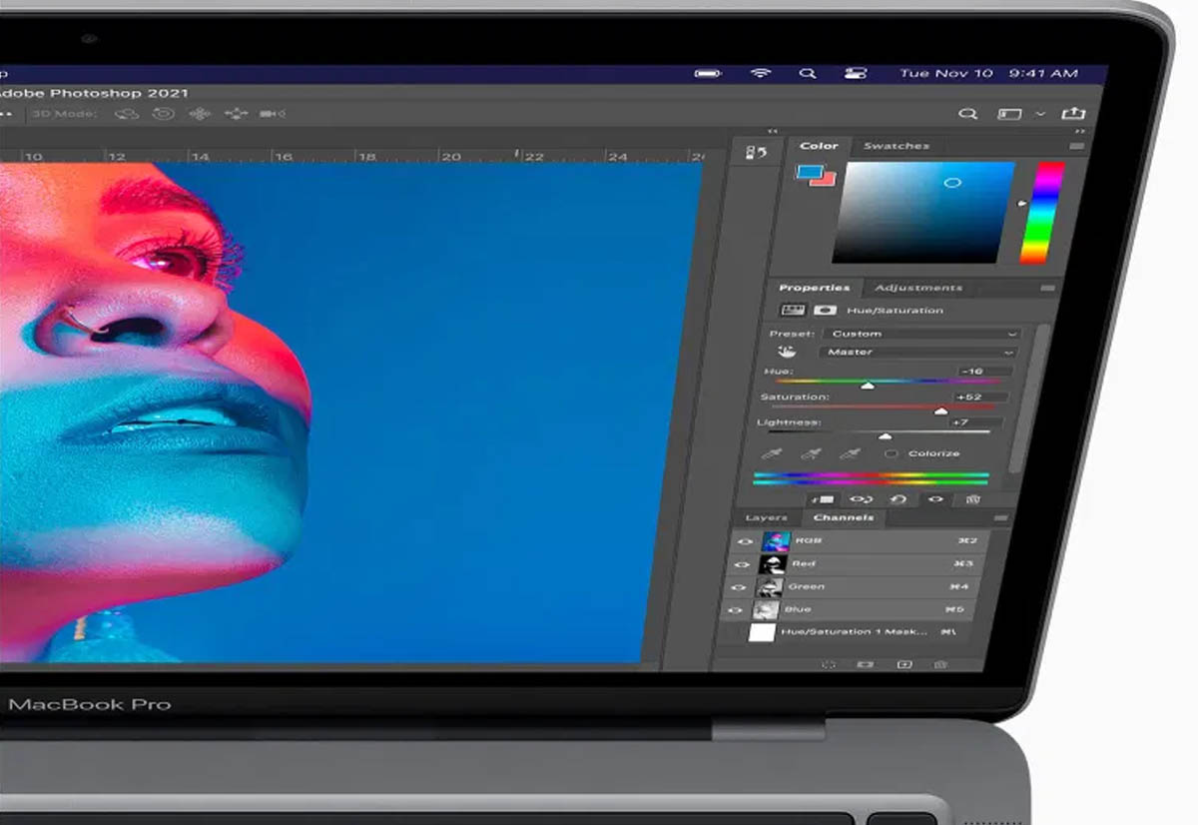Toggle visibility of the Red channel

(741, 564)
